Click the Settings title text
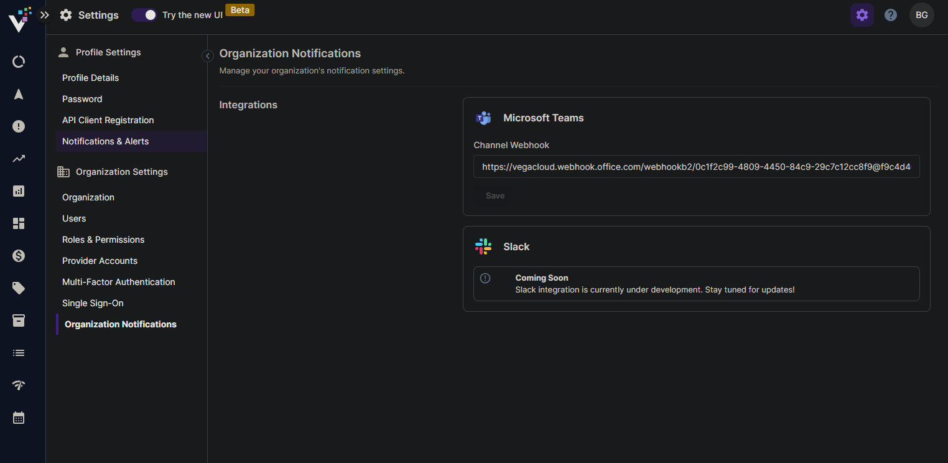 98,15
